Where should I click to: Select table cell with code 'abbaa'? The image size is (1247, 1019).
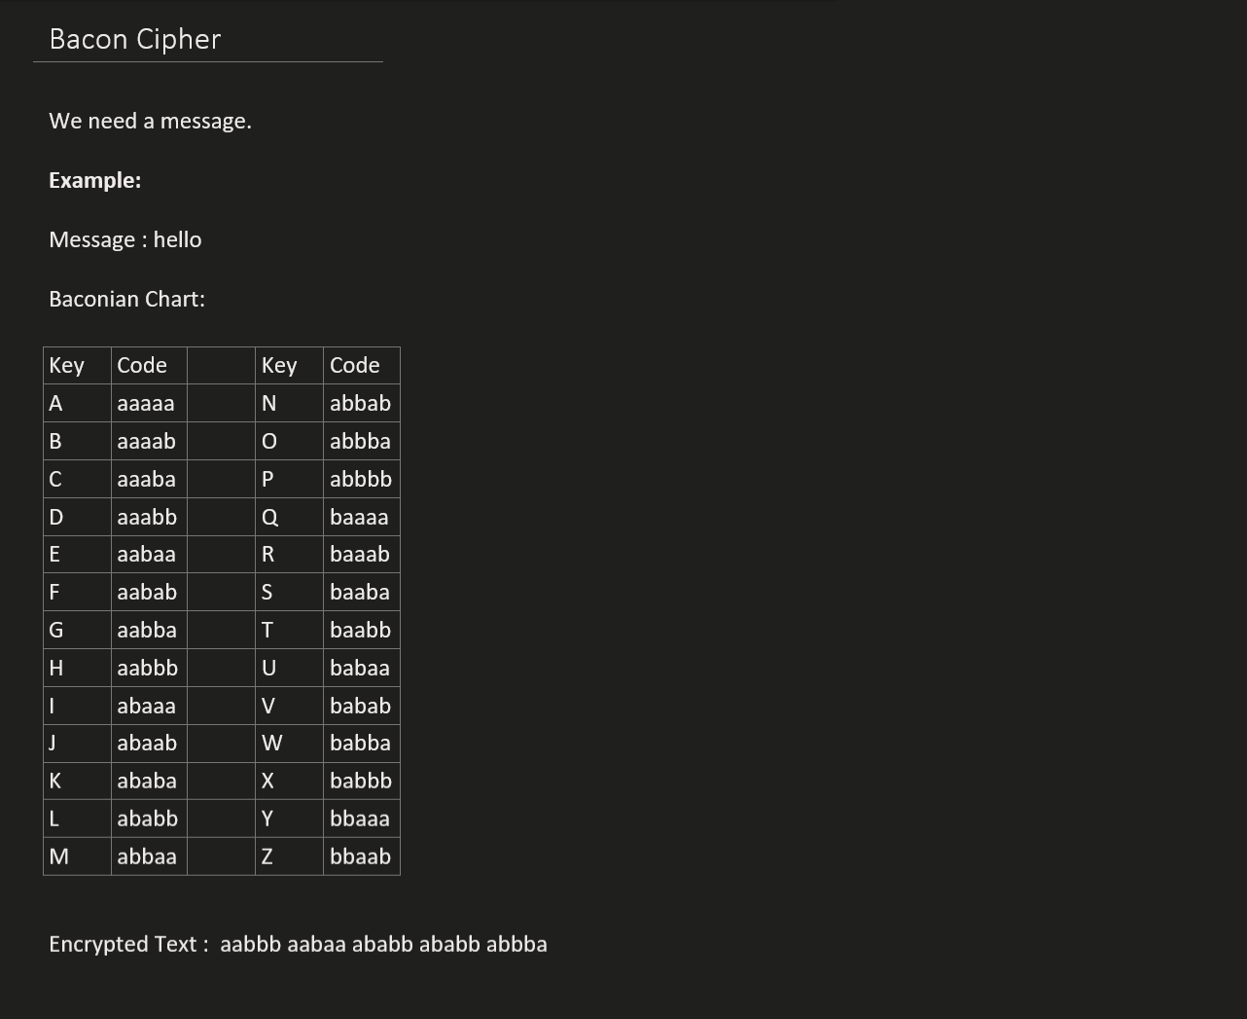[x=149, y=856]
